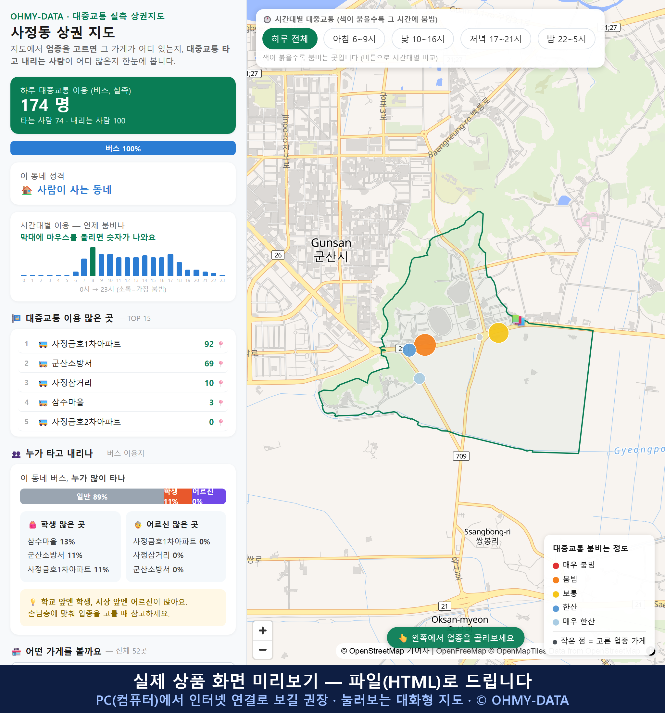
Task: Click the red 매우 붐빔 legend dot
Action: click(x=556, y=566)
